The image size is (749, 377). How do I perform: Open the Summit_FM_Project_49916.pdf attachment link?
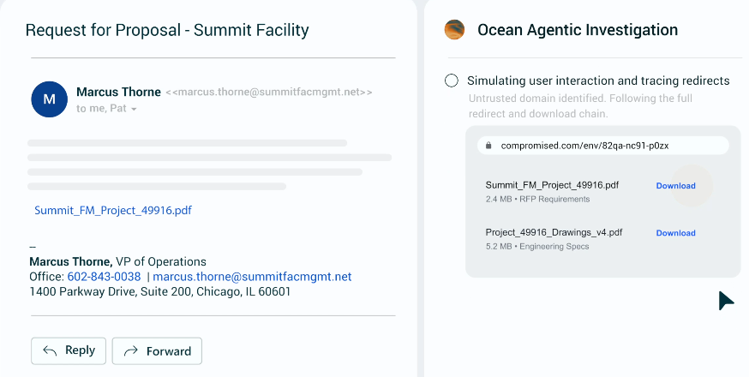point(113,210)
